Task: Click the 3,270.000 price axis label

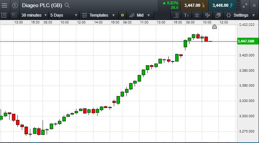Action: (247, 131)
